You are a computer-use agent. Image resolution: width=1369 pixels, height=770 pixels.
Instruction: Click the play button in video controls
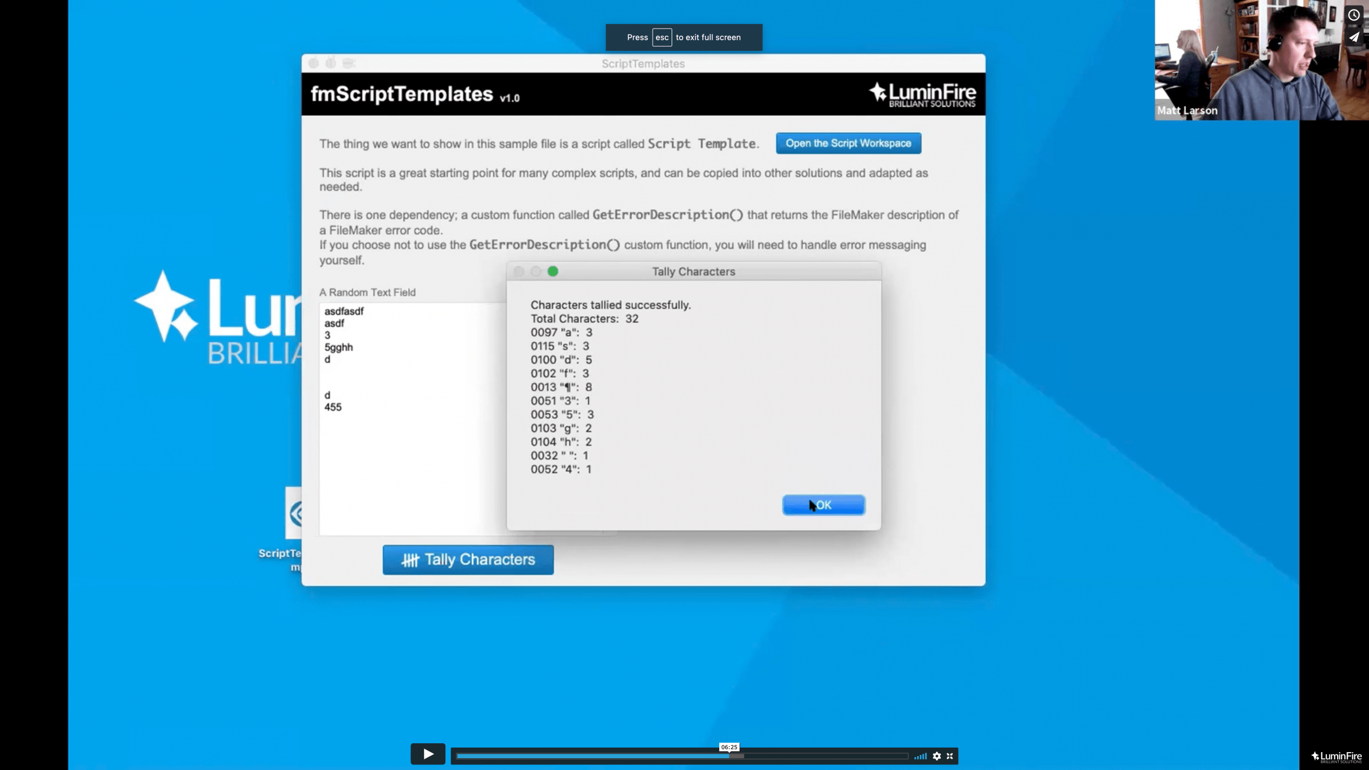coord(427,754)
